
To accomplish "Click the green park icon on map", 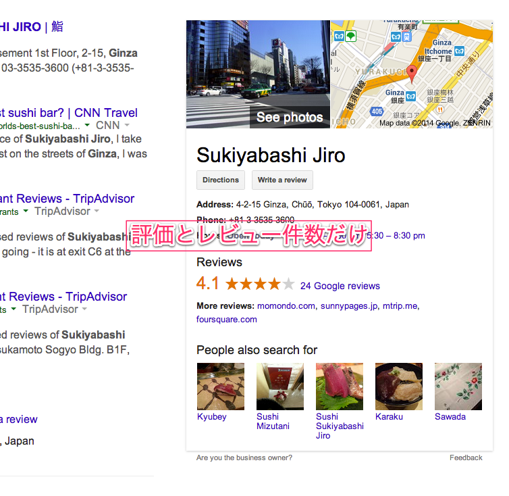I will click(x=350, y=36).
